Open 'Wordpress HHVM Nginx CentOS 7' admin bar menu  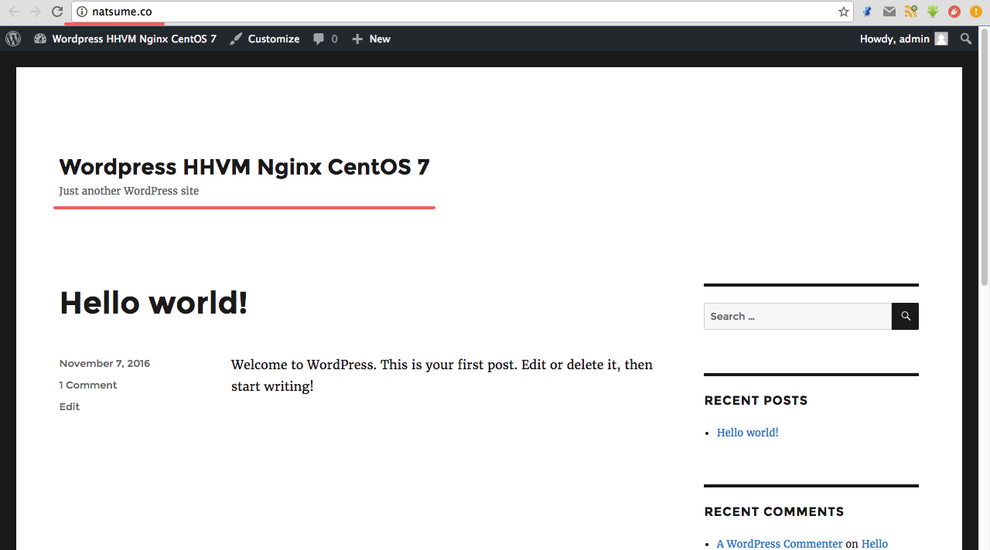[x=125, y=39]
